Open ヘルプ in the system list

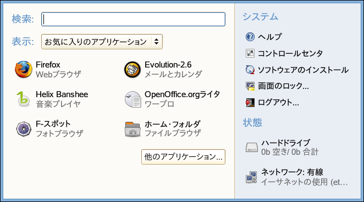click(270, 37)
